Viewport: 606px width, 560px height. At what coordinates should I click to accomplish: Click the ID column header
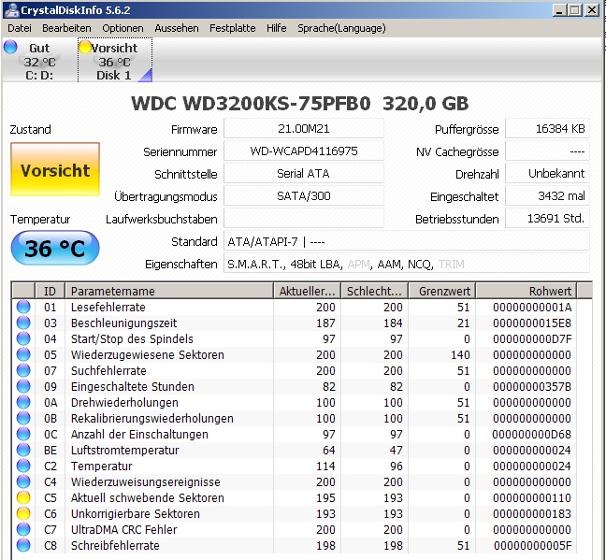click(x=50, y=291)
